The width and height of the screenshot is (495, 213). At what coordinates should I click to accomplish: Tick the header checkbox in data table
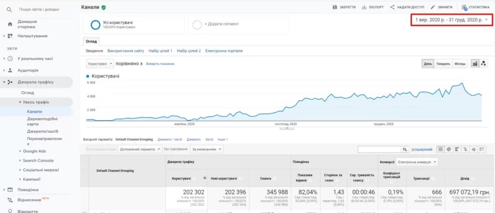(x=84, y=171)
